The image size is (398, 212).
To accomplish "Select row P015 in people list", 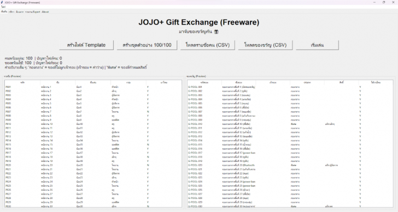I will [93, 145].
